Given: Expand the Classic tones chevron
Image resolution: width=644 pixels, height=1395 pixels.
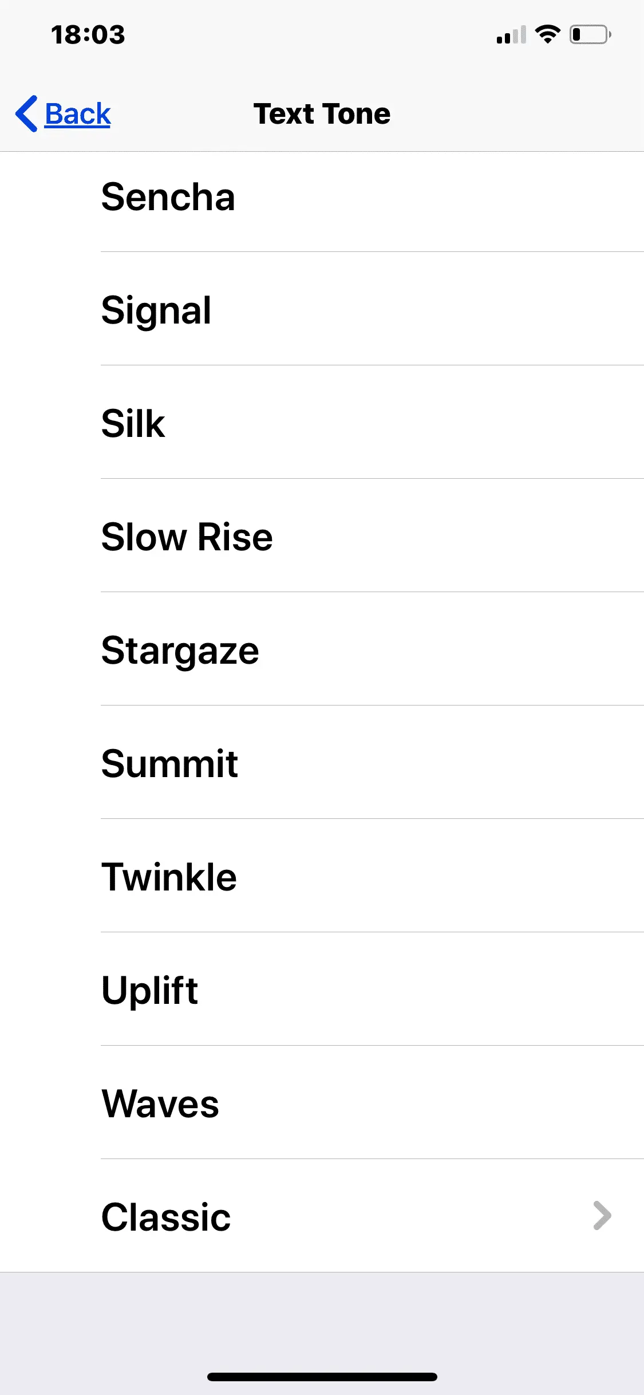Looking at the screenshot, I should tap(602, 1216).
